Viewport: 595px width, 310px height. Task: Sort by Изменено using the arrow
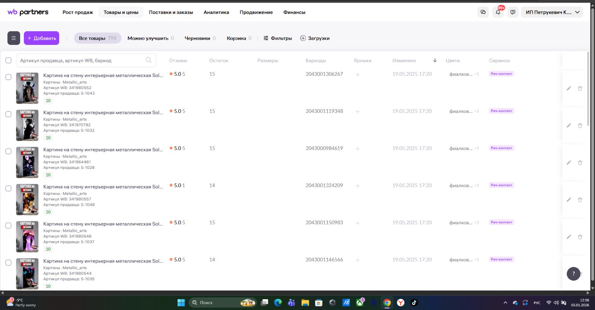[435, 61]
